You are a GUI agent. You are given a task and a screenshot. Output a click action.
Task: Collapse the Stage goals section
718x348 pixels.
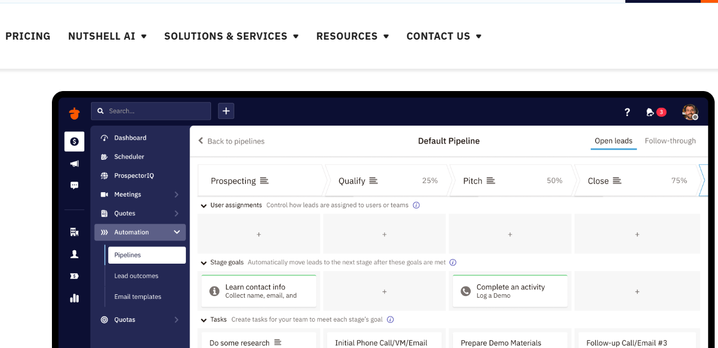(203, 263)
